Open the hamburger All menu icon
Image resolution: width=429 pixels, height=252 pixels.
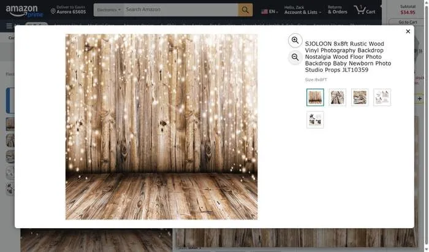coord(9,26)
